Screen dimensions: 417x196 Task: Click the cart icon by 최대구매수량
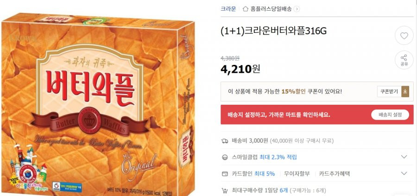[x=224, y=190]
